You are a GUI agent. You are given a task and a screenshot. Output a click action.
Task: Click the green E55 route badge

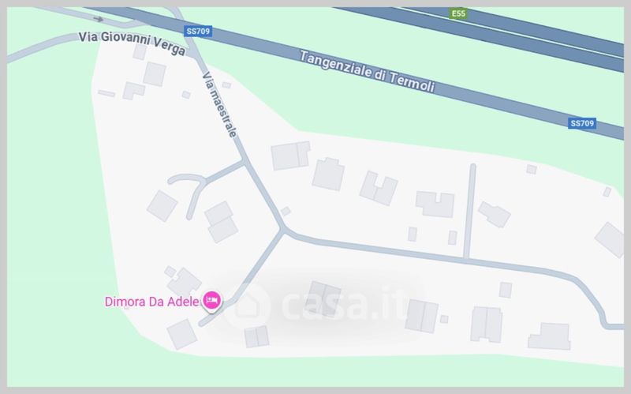(x=458, y=13)
